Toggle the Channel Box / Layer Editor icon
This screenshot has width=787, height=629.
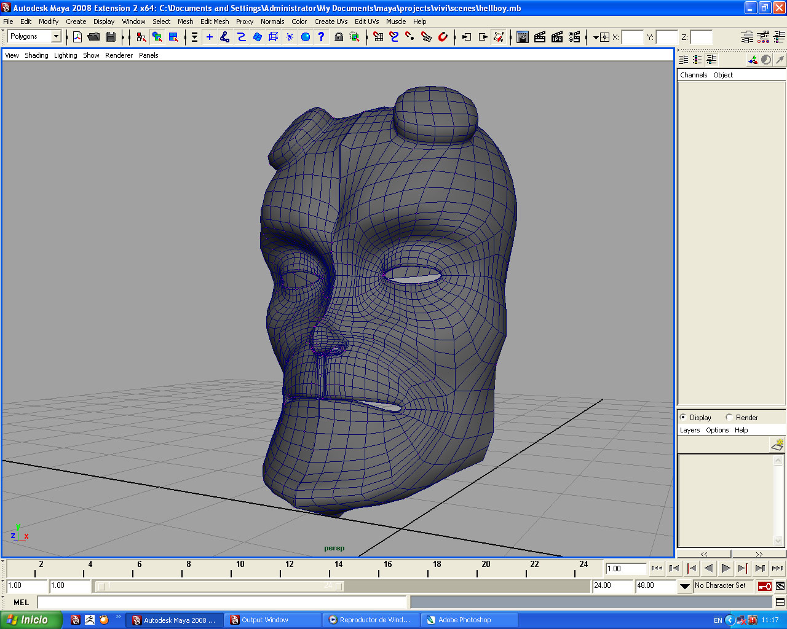pyautogui.click(x=779, y=37)
